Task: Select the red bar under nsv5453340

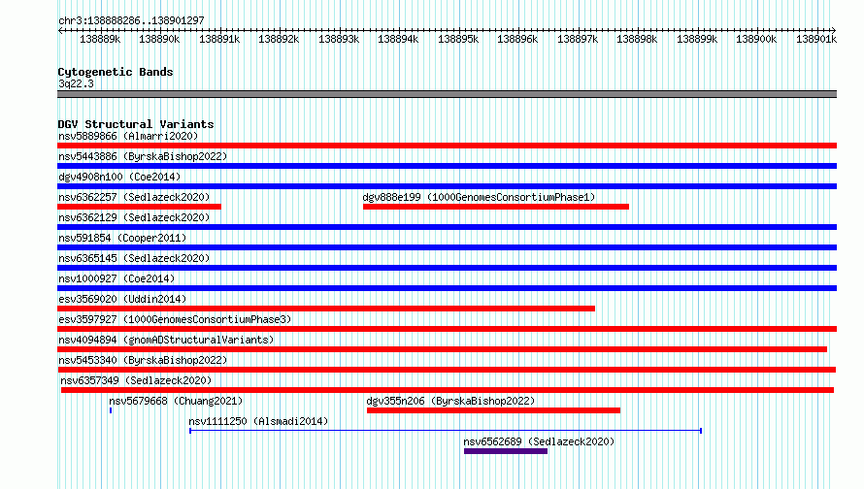Action: pyautogui.click(x=447, y=370)
